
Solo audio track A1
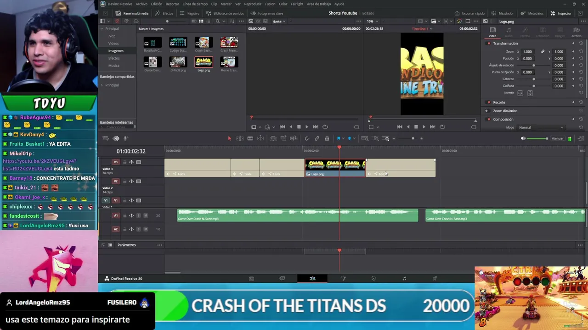tap(138, 215)
